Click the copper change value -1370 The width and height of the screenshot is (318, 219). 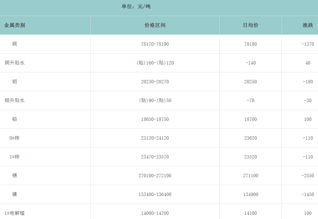tap(308, 44)
